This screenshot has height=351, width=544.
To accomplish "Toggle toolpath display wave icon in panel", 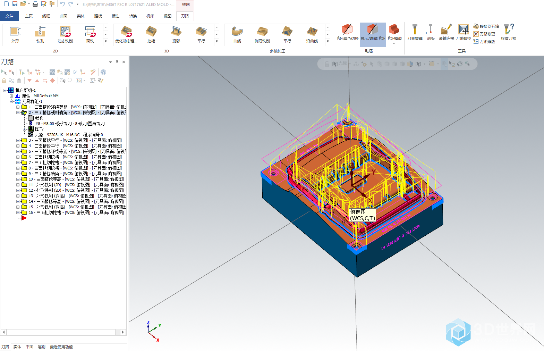I will 11,81.
